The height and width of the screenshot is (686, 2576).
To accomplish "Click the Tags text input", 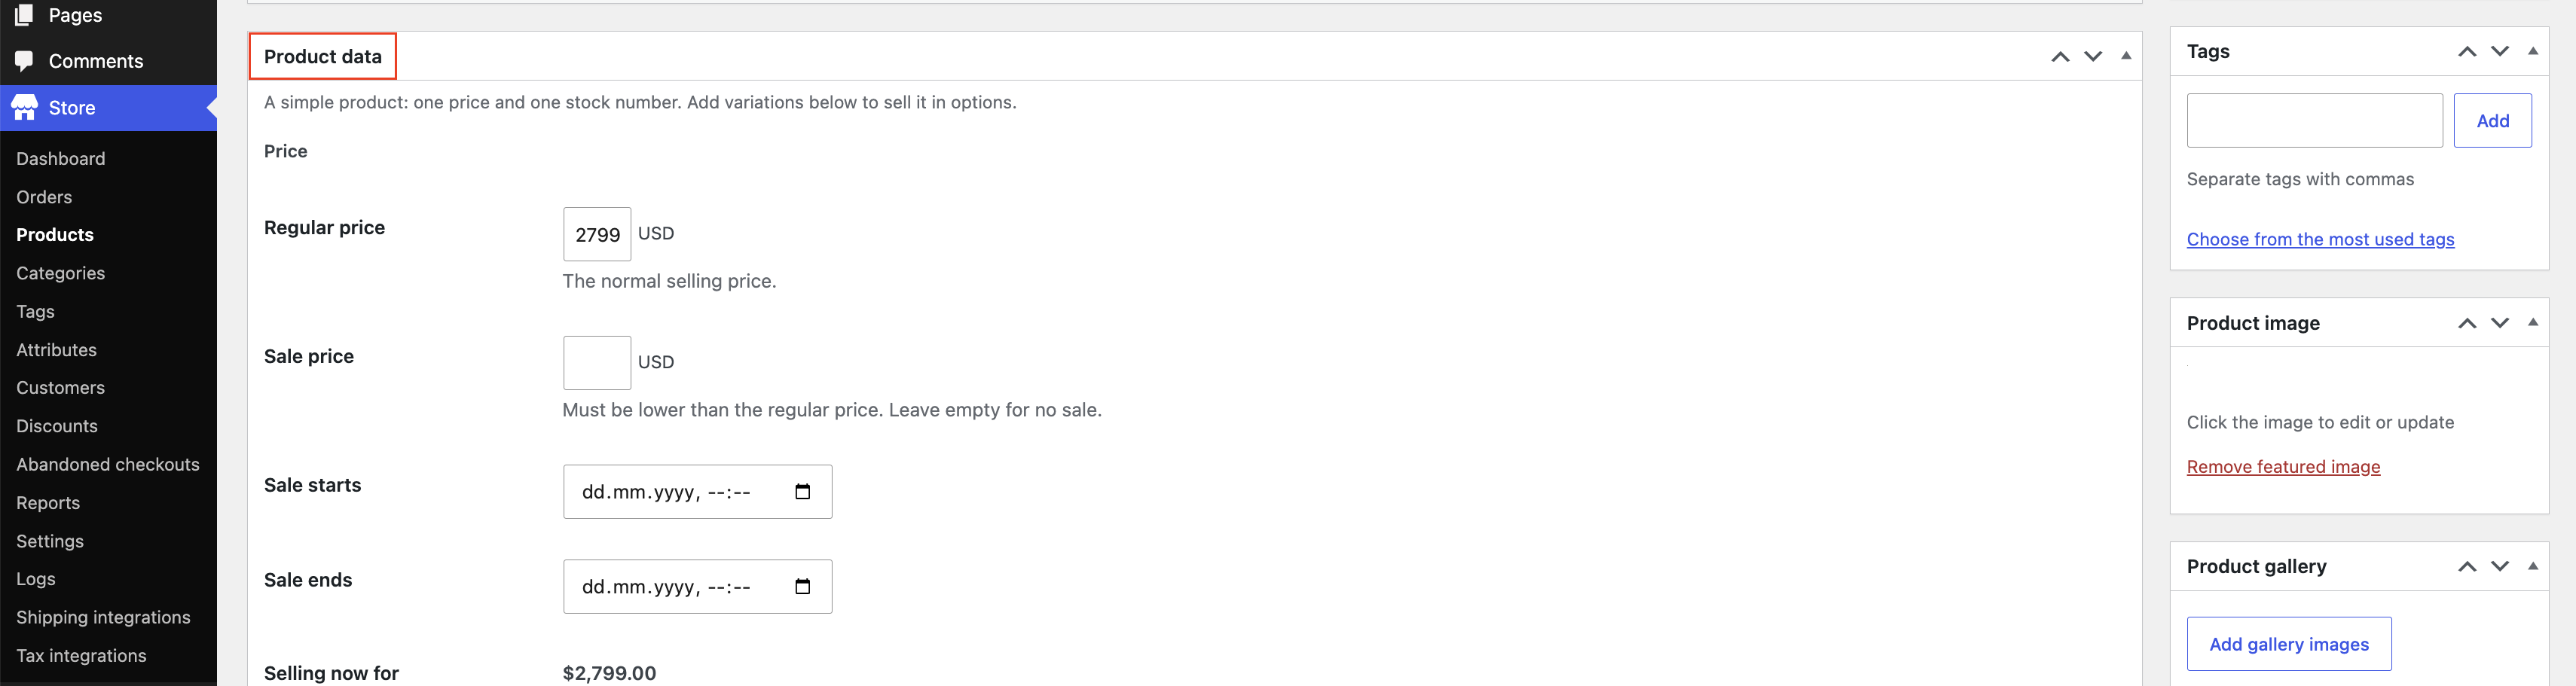I will [2314, 120].
